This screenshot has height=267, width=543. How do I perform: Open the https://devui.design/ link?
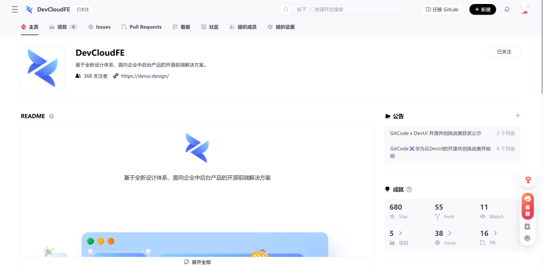(x=145, y=76)
